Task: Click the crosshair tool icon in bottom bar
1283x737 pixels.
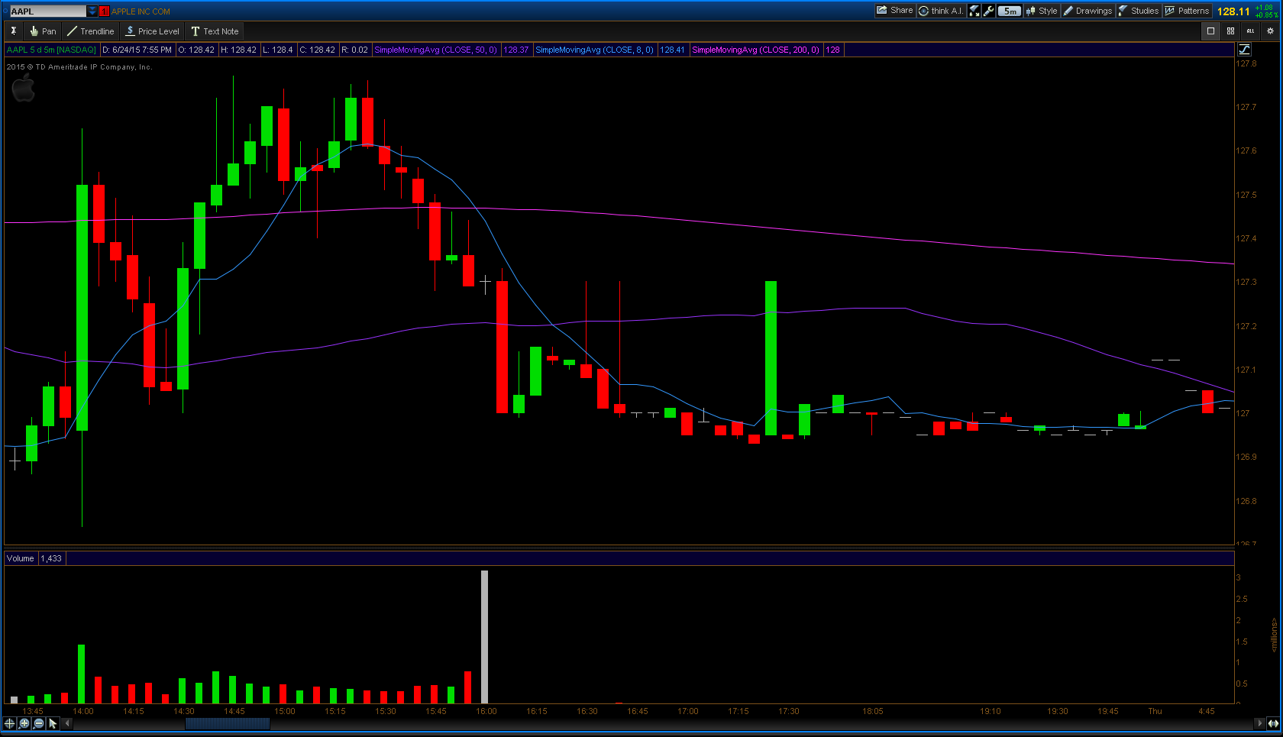Action: point(10,723)
